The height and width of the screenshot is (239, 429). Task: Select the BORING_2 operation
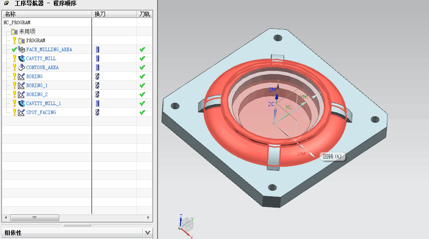point(37,94)
